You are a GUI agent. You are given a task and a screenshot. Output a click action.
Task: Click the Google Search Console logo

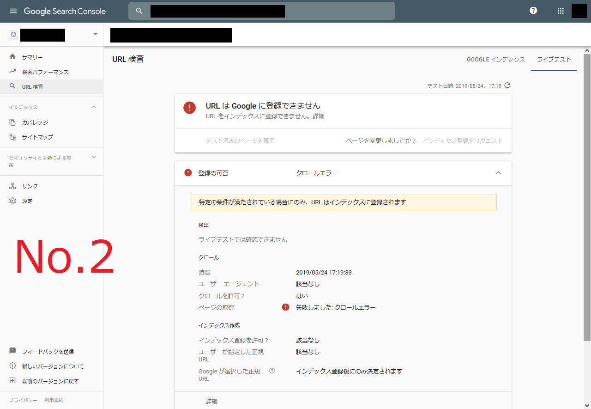[65, 11]
